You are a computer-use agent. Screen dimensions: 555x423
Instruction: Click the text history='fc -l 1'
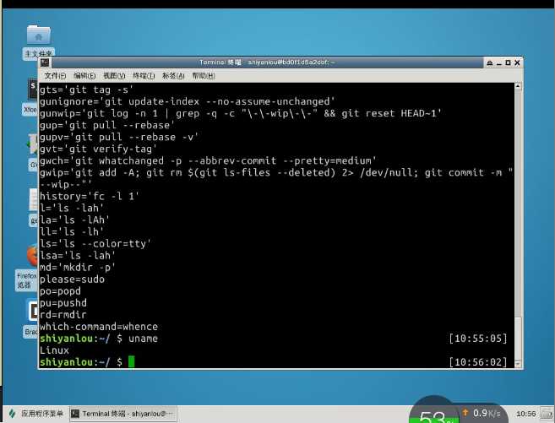point(90,196)
